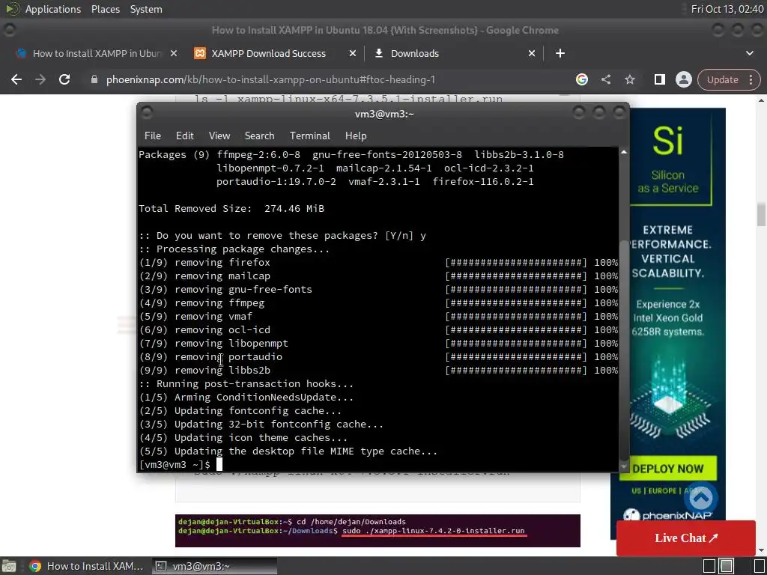Click terminal scrollbar down arrow
This screenshot has height=575, width=767.
tap(624, 467)
